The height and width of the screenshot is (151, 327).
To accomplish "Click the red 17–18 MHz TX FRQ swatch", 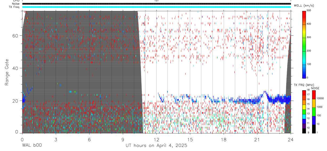I will tap(304, 93).
